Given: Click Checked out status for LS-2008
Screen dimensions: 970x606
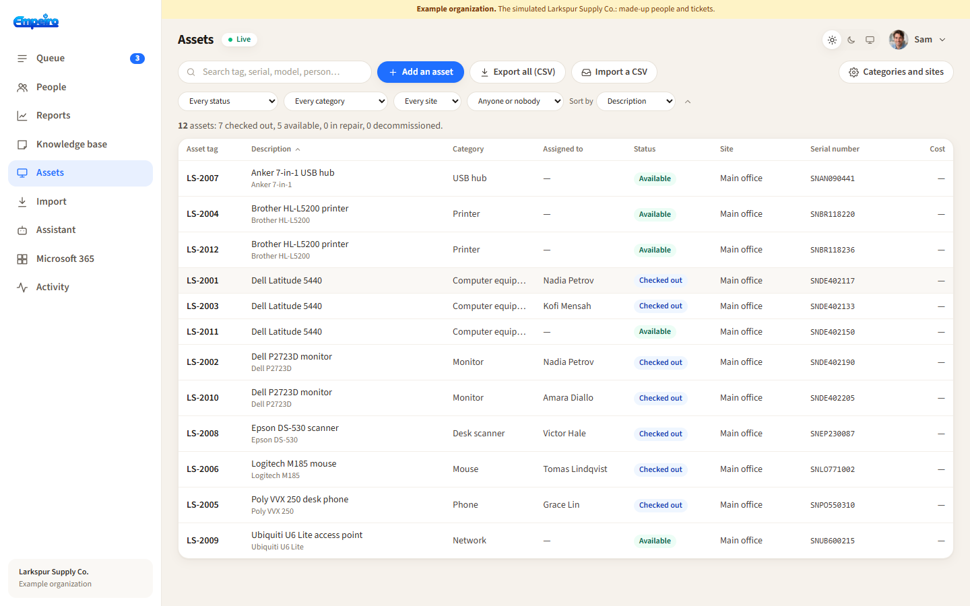Looking at the screenshot, I should (660, 434).
